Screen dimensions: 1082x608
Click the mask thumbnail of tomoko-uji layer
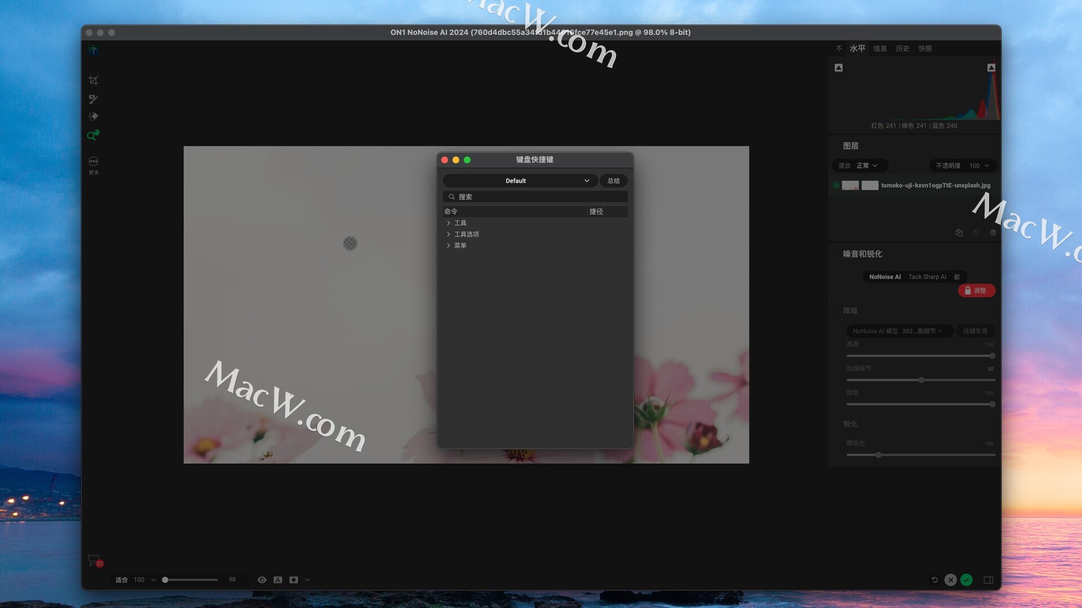point(870,185)
